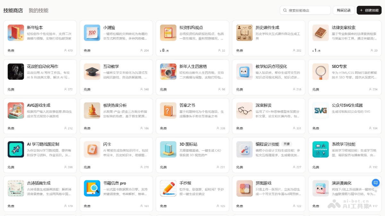Click the AI学习路线图定制 wrench icon

16,149
